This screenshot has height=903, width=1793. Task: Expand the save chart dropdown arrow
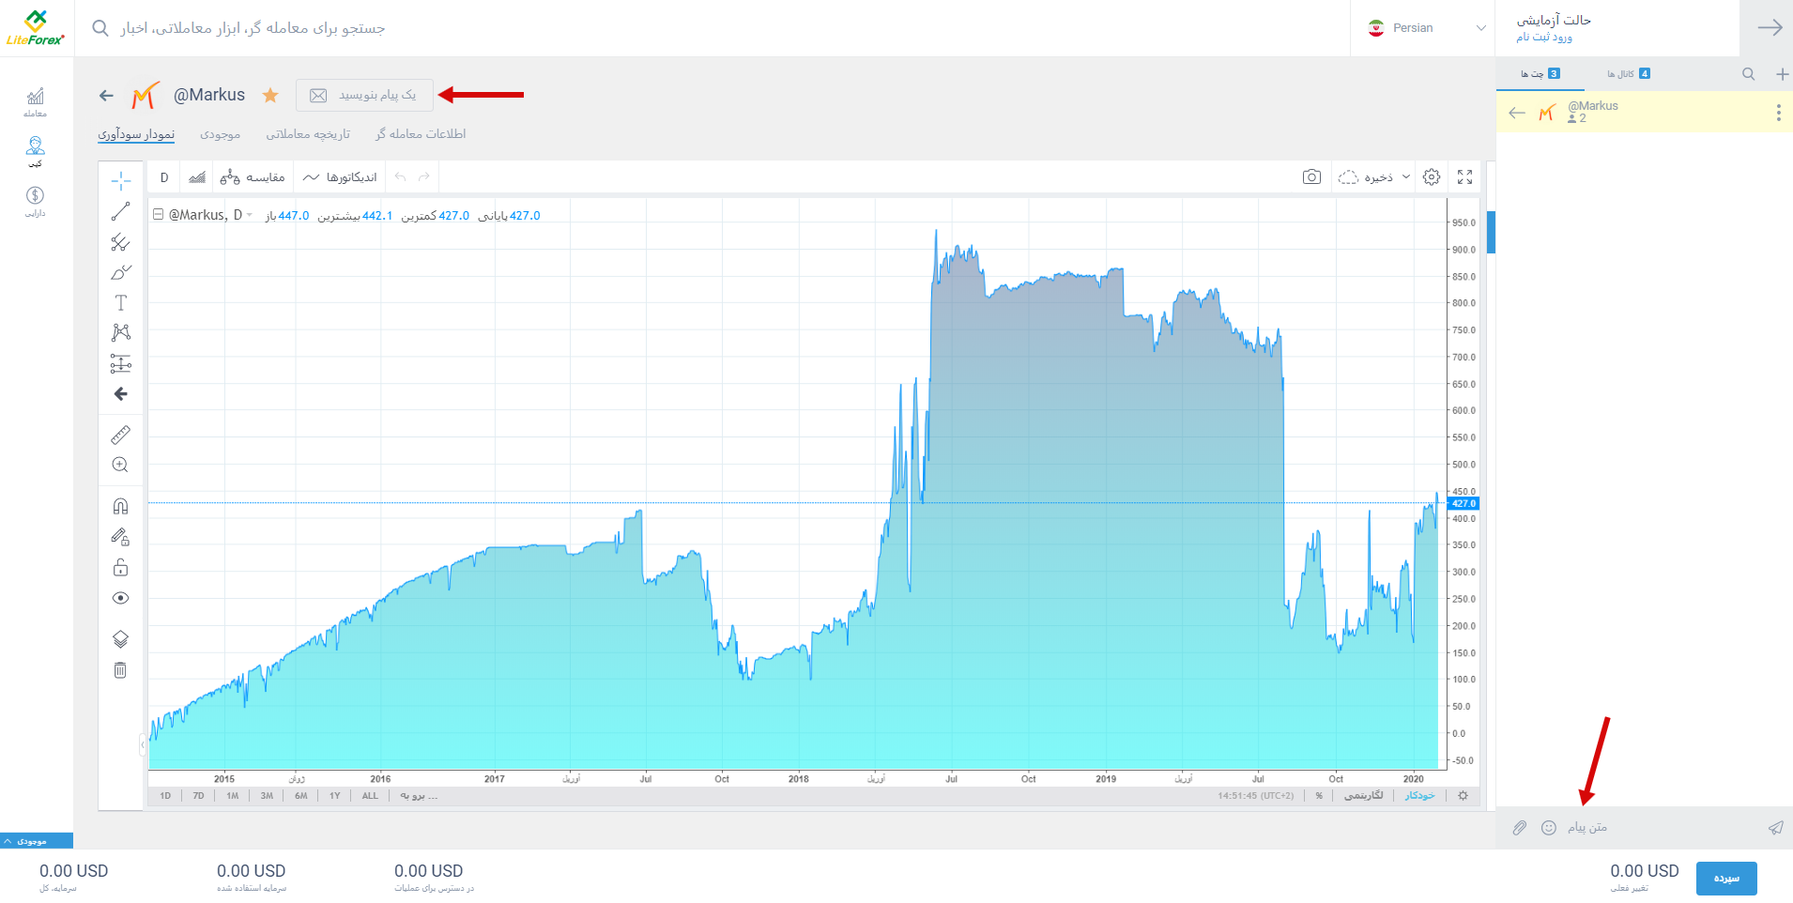pos(1406,176)
